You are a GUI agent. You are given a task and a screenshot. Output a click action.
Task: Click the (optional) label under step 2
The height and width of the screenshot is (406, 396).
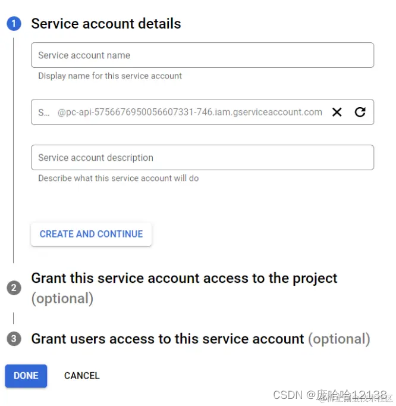62,298
